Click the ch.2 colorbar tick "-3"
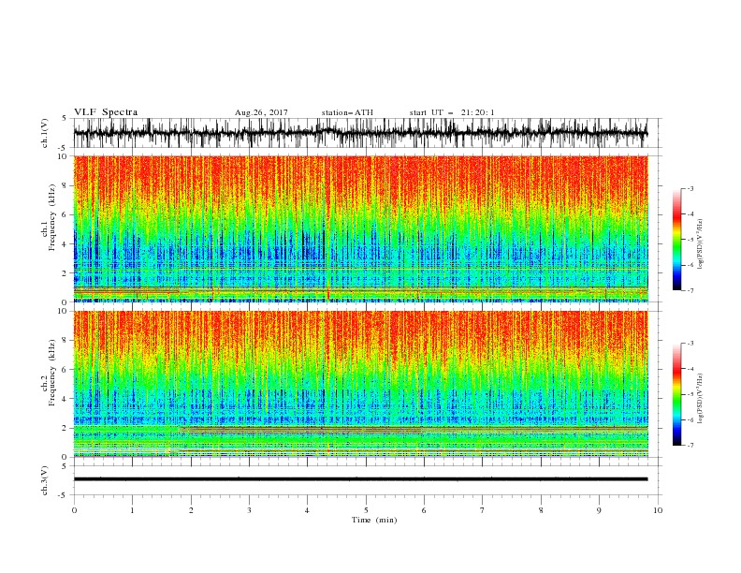Screen dimensions: 741x573 [x=690, y=344]
